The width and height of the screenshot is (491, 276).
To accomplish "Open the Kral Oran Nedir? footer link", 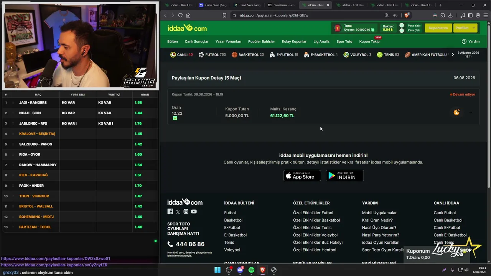I will [x=377, y=220].
